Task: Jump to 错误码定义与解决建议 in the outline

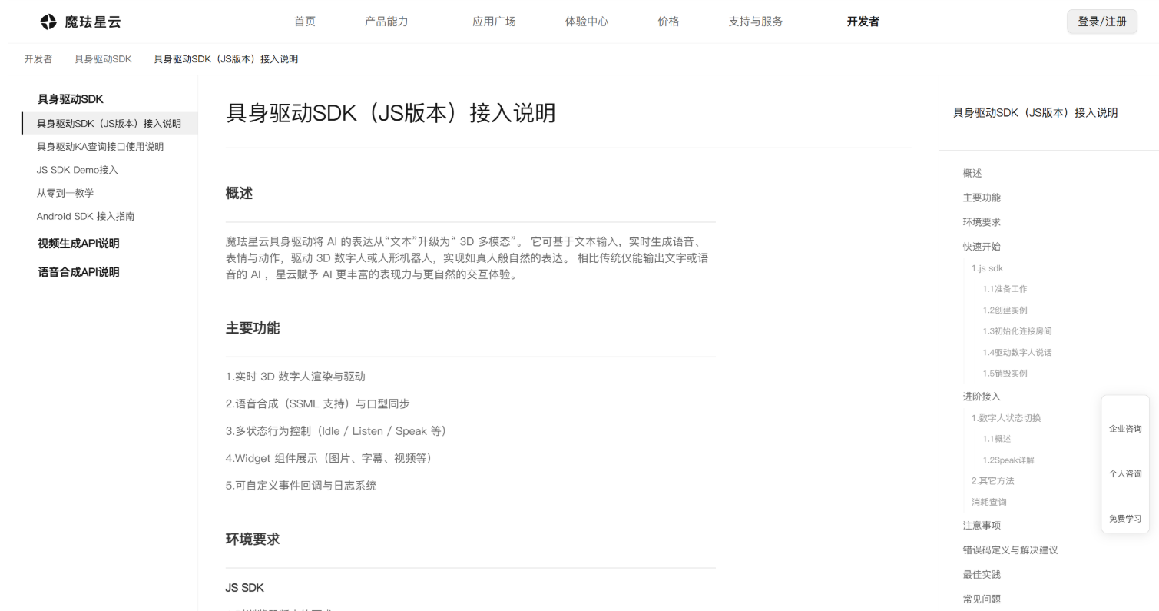Action: (1011, 550)
